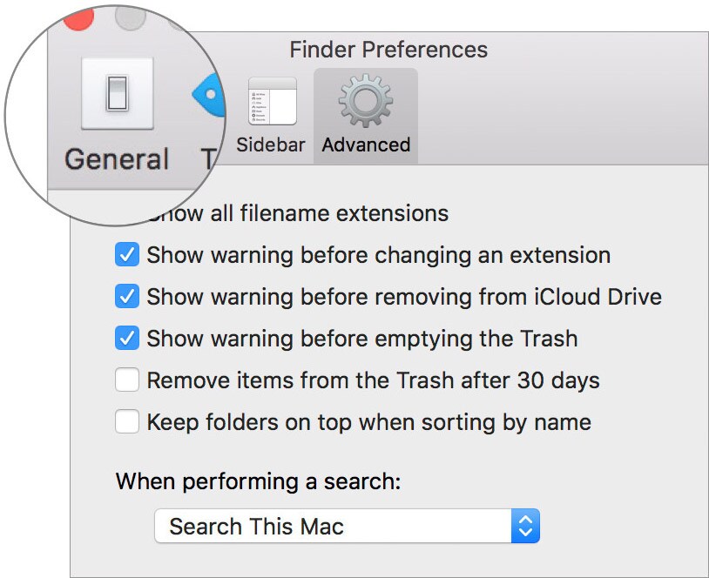Viewport: 709px width, 578px height.
Task: Switch to the Sidebar tab label
Action: click(271, 144)
